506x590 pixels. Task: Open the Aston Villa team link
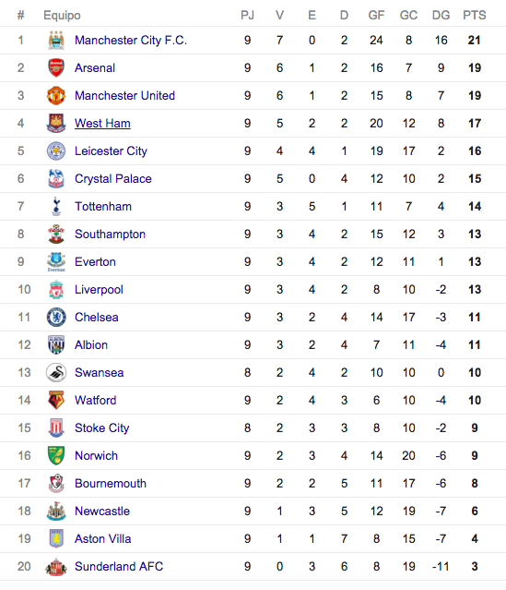point(103,539)
